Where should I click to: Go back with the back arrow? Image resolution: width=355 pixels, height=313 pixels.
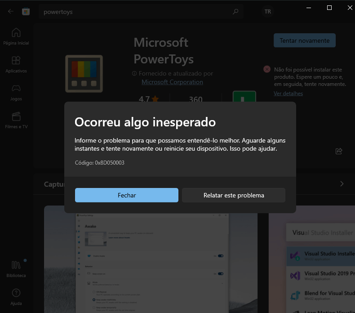[x=11, y=11]
